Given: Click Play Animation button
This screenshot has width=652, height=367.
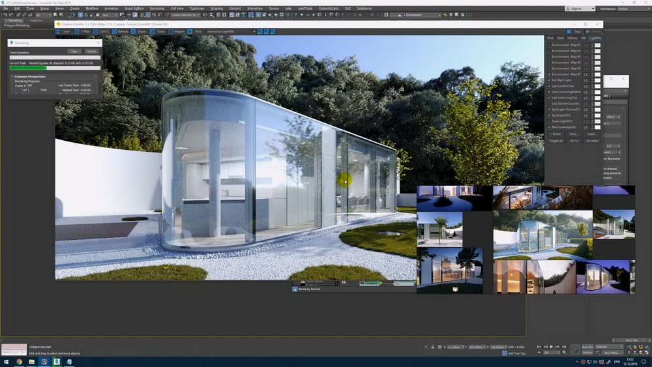Looking at the screenshot, I should pyautogui.click(x=552, y=347).
